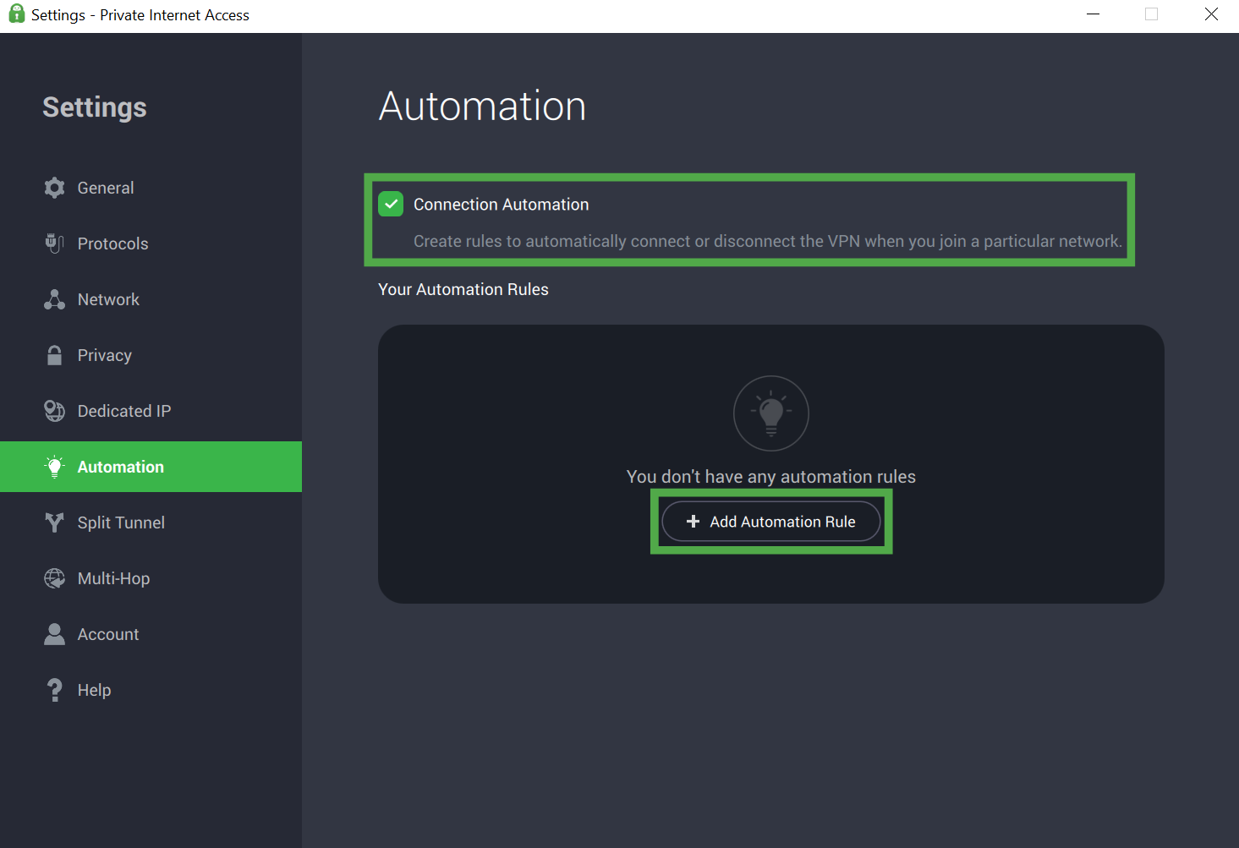1239x848 pixels.
Task: Minimize the Settings window
Action: tap(1093, 14)
